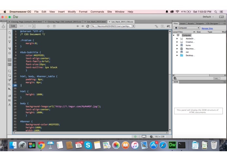Select the Lex_Hack_2015_CSS.css tab

121,22
